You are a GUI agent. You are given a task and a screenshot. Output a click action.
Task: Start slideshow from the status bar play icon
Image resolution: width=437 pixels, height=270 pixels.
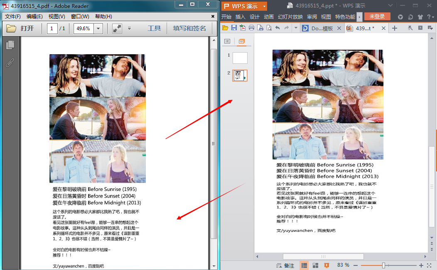click(327, 265)
